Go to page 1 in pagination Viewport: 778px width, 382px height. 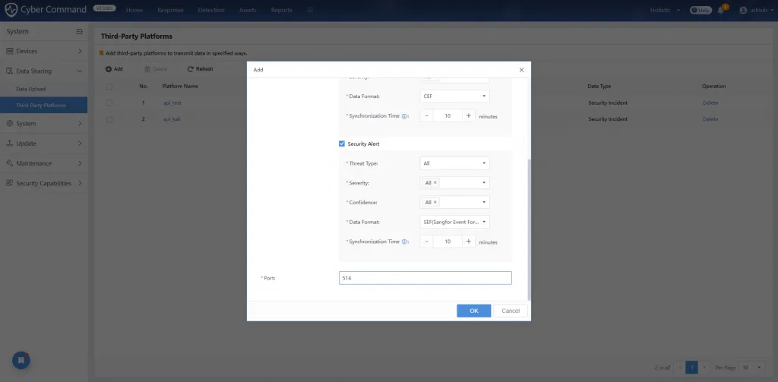click(x=691, y=367)
